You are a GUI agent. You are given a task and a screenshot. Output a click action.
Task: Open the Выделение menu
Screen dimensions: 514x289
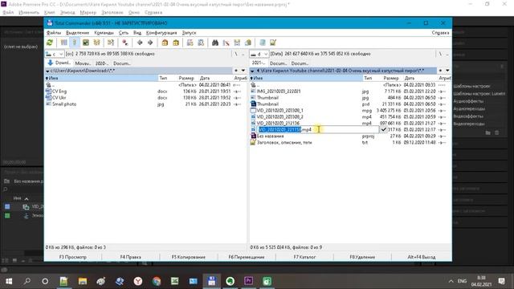click(77, 33)
